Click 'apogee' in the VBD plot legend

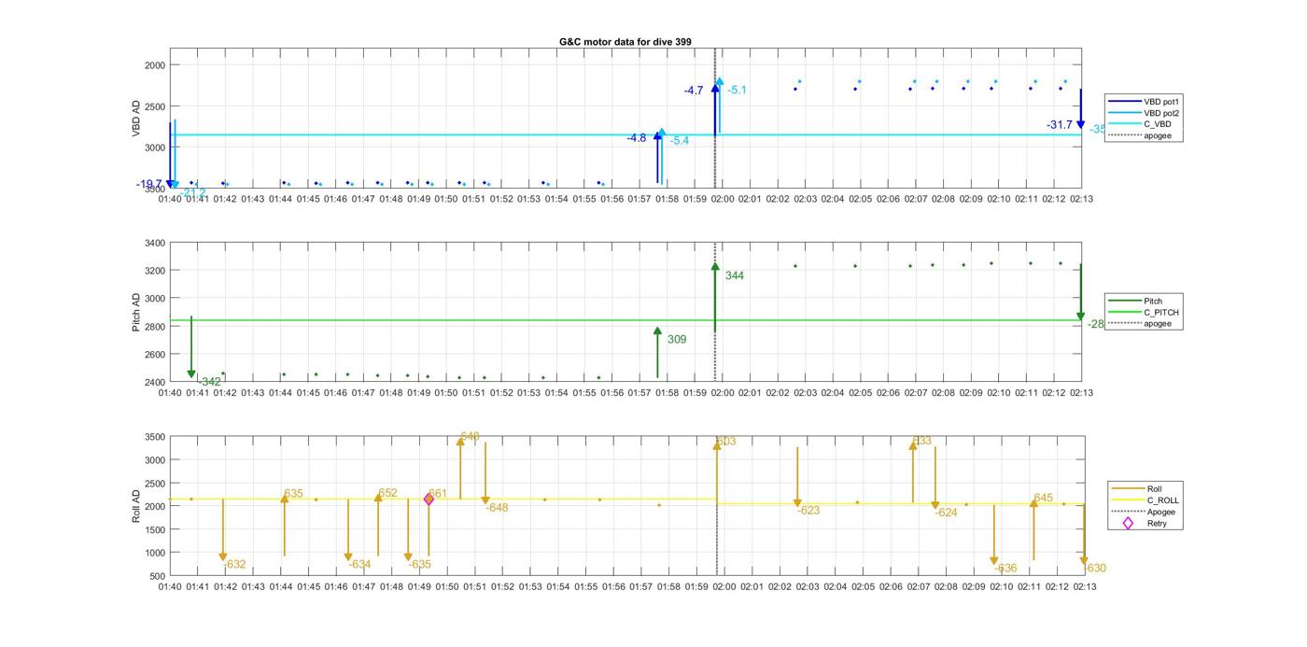[1140, 135]
